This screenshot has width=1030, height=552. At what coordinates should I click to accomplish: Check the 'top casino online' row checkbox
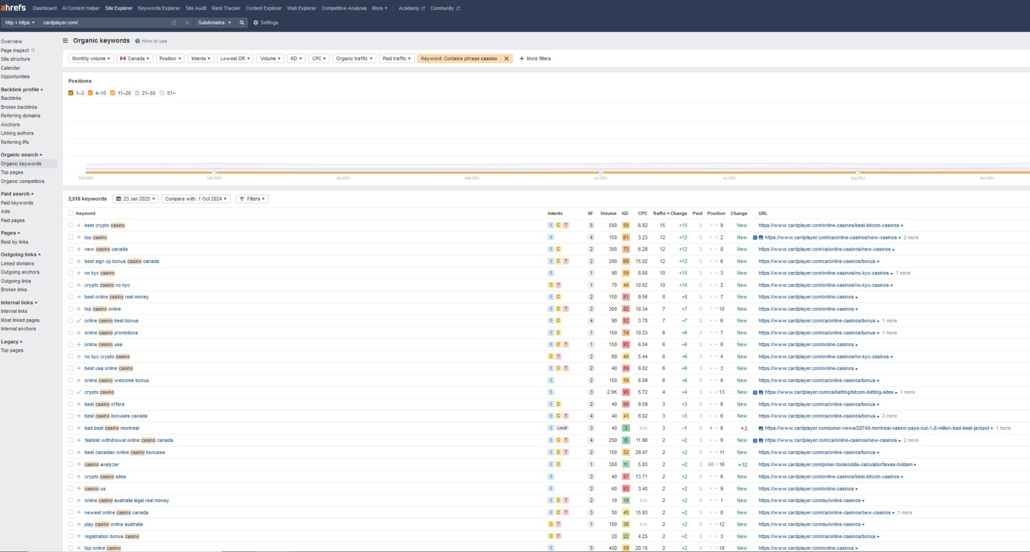[71, 309]
